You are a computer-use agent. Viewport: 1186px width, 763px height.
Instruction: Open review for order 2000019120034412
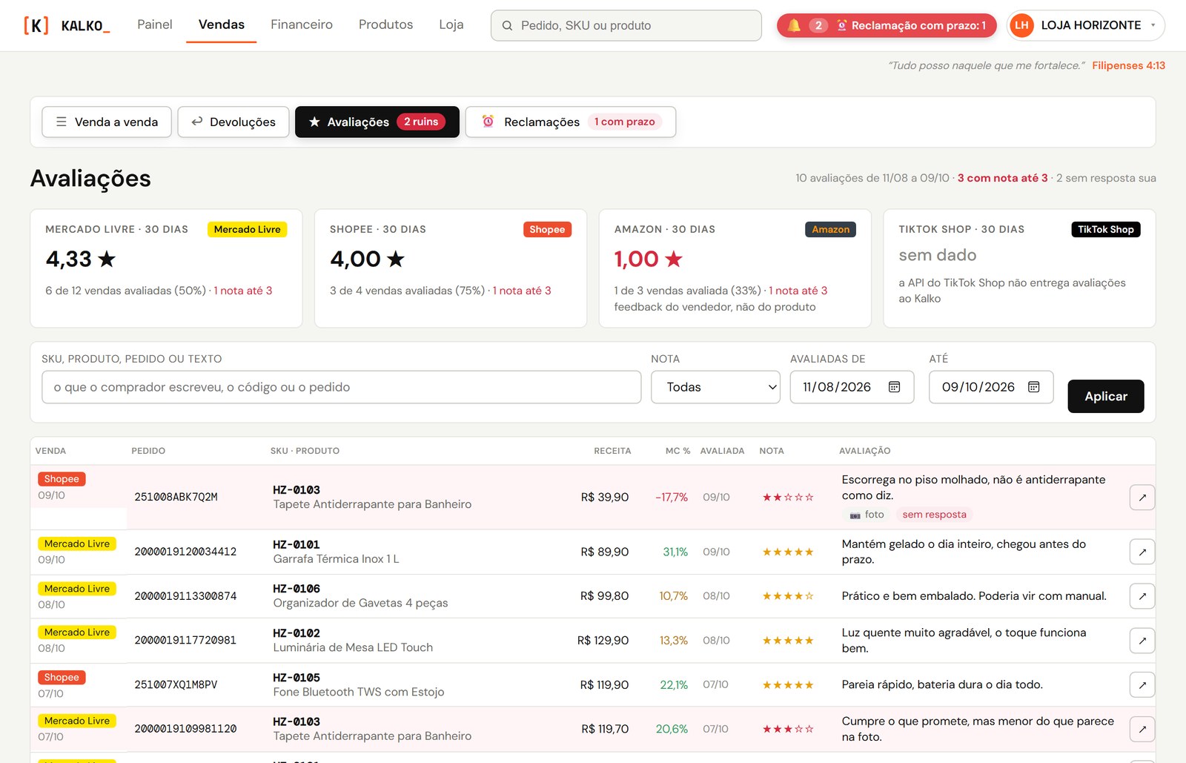coord(1142,552)
